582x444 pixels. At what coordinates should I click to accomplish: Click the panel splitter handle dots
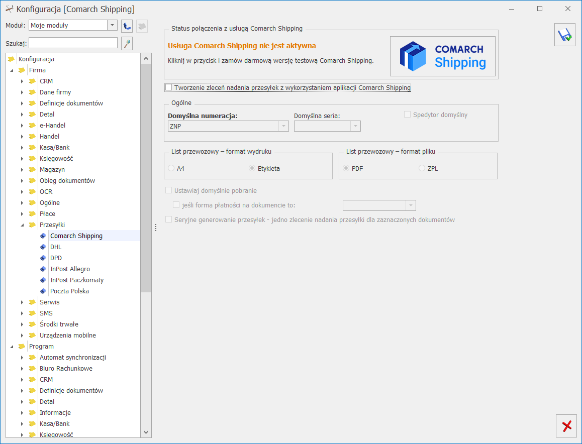click(x=156, y=228)
